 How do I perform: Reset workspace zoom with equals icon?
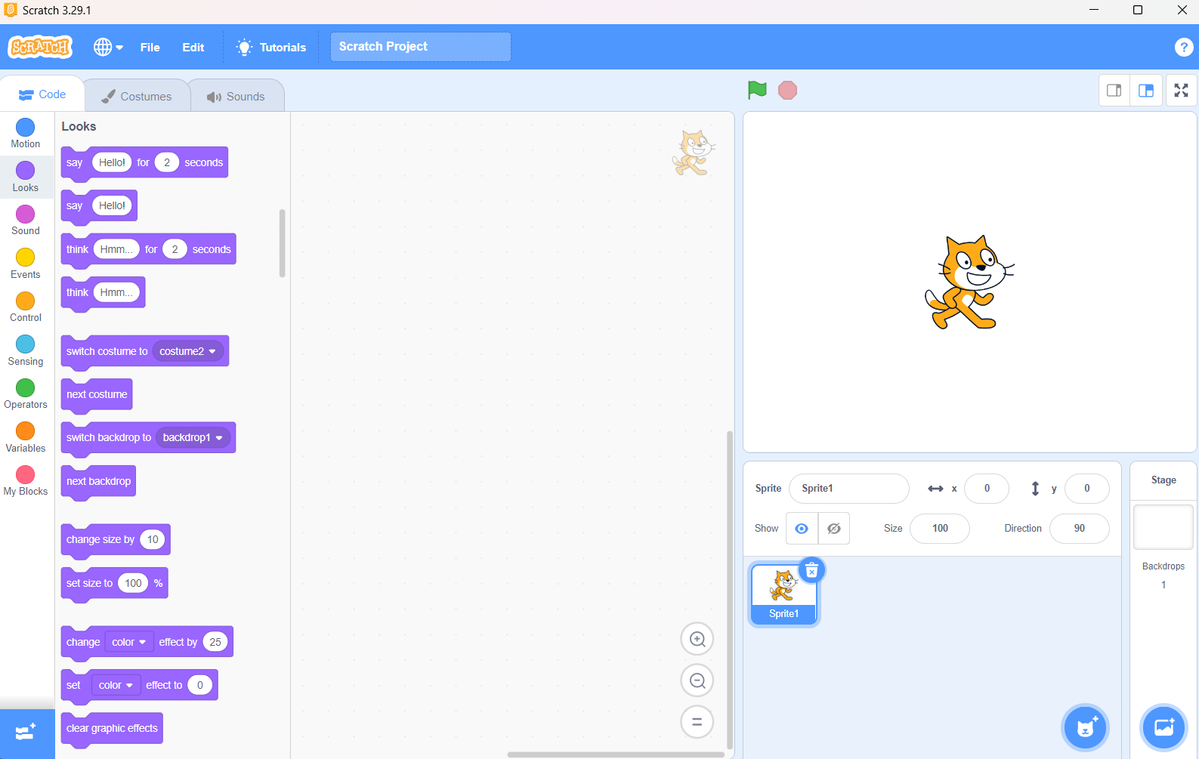697,722
